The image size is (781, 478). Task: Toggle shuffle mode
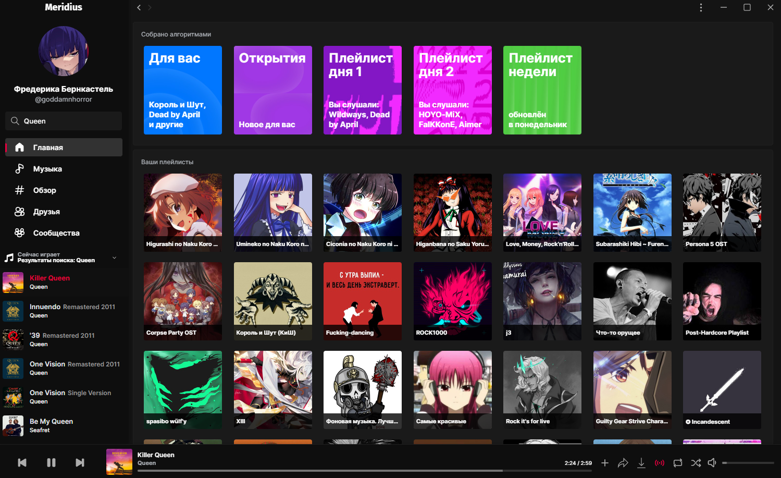[696, 462]
